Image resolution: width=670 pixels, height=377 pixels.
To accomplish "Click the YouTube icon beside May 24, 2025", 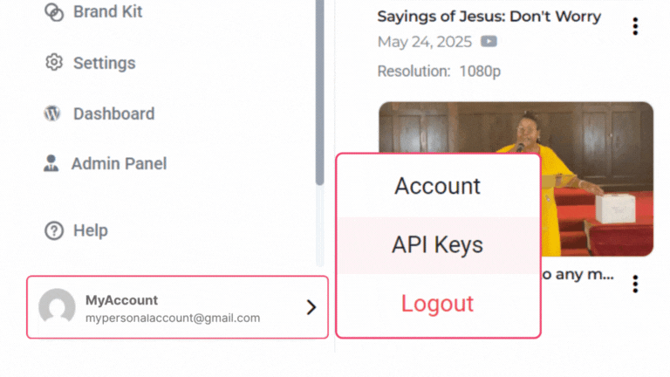I will click(x=489, y=41).
